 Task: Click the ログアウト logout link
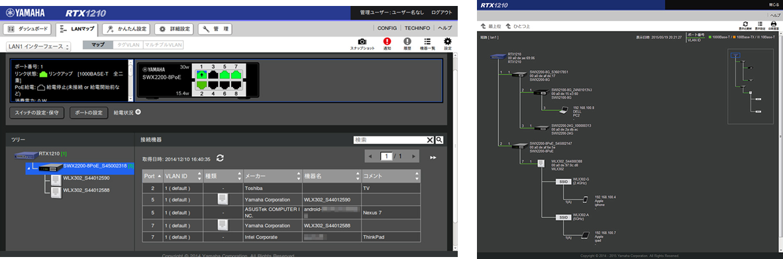coord(442,13)
